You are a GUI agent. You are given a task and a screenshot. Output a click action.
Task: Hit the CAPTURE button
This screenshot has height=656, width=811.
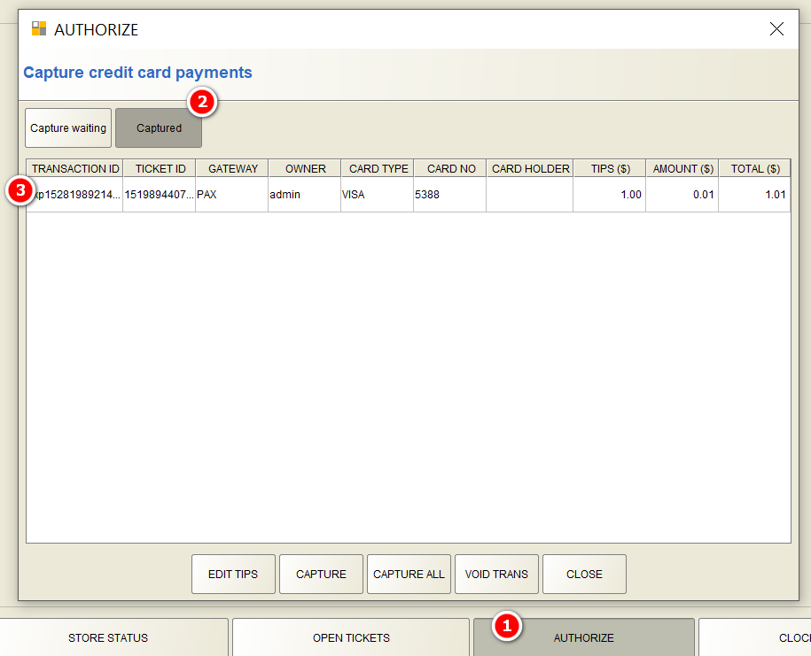click(x=321, y=575)
